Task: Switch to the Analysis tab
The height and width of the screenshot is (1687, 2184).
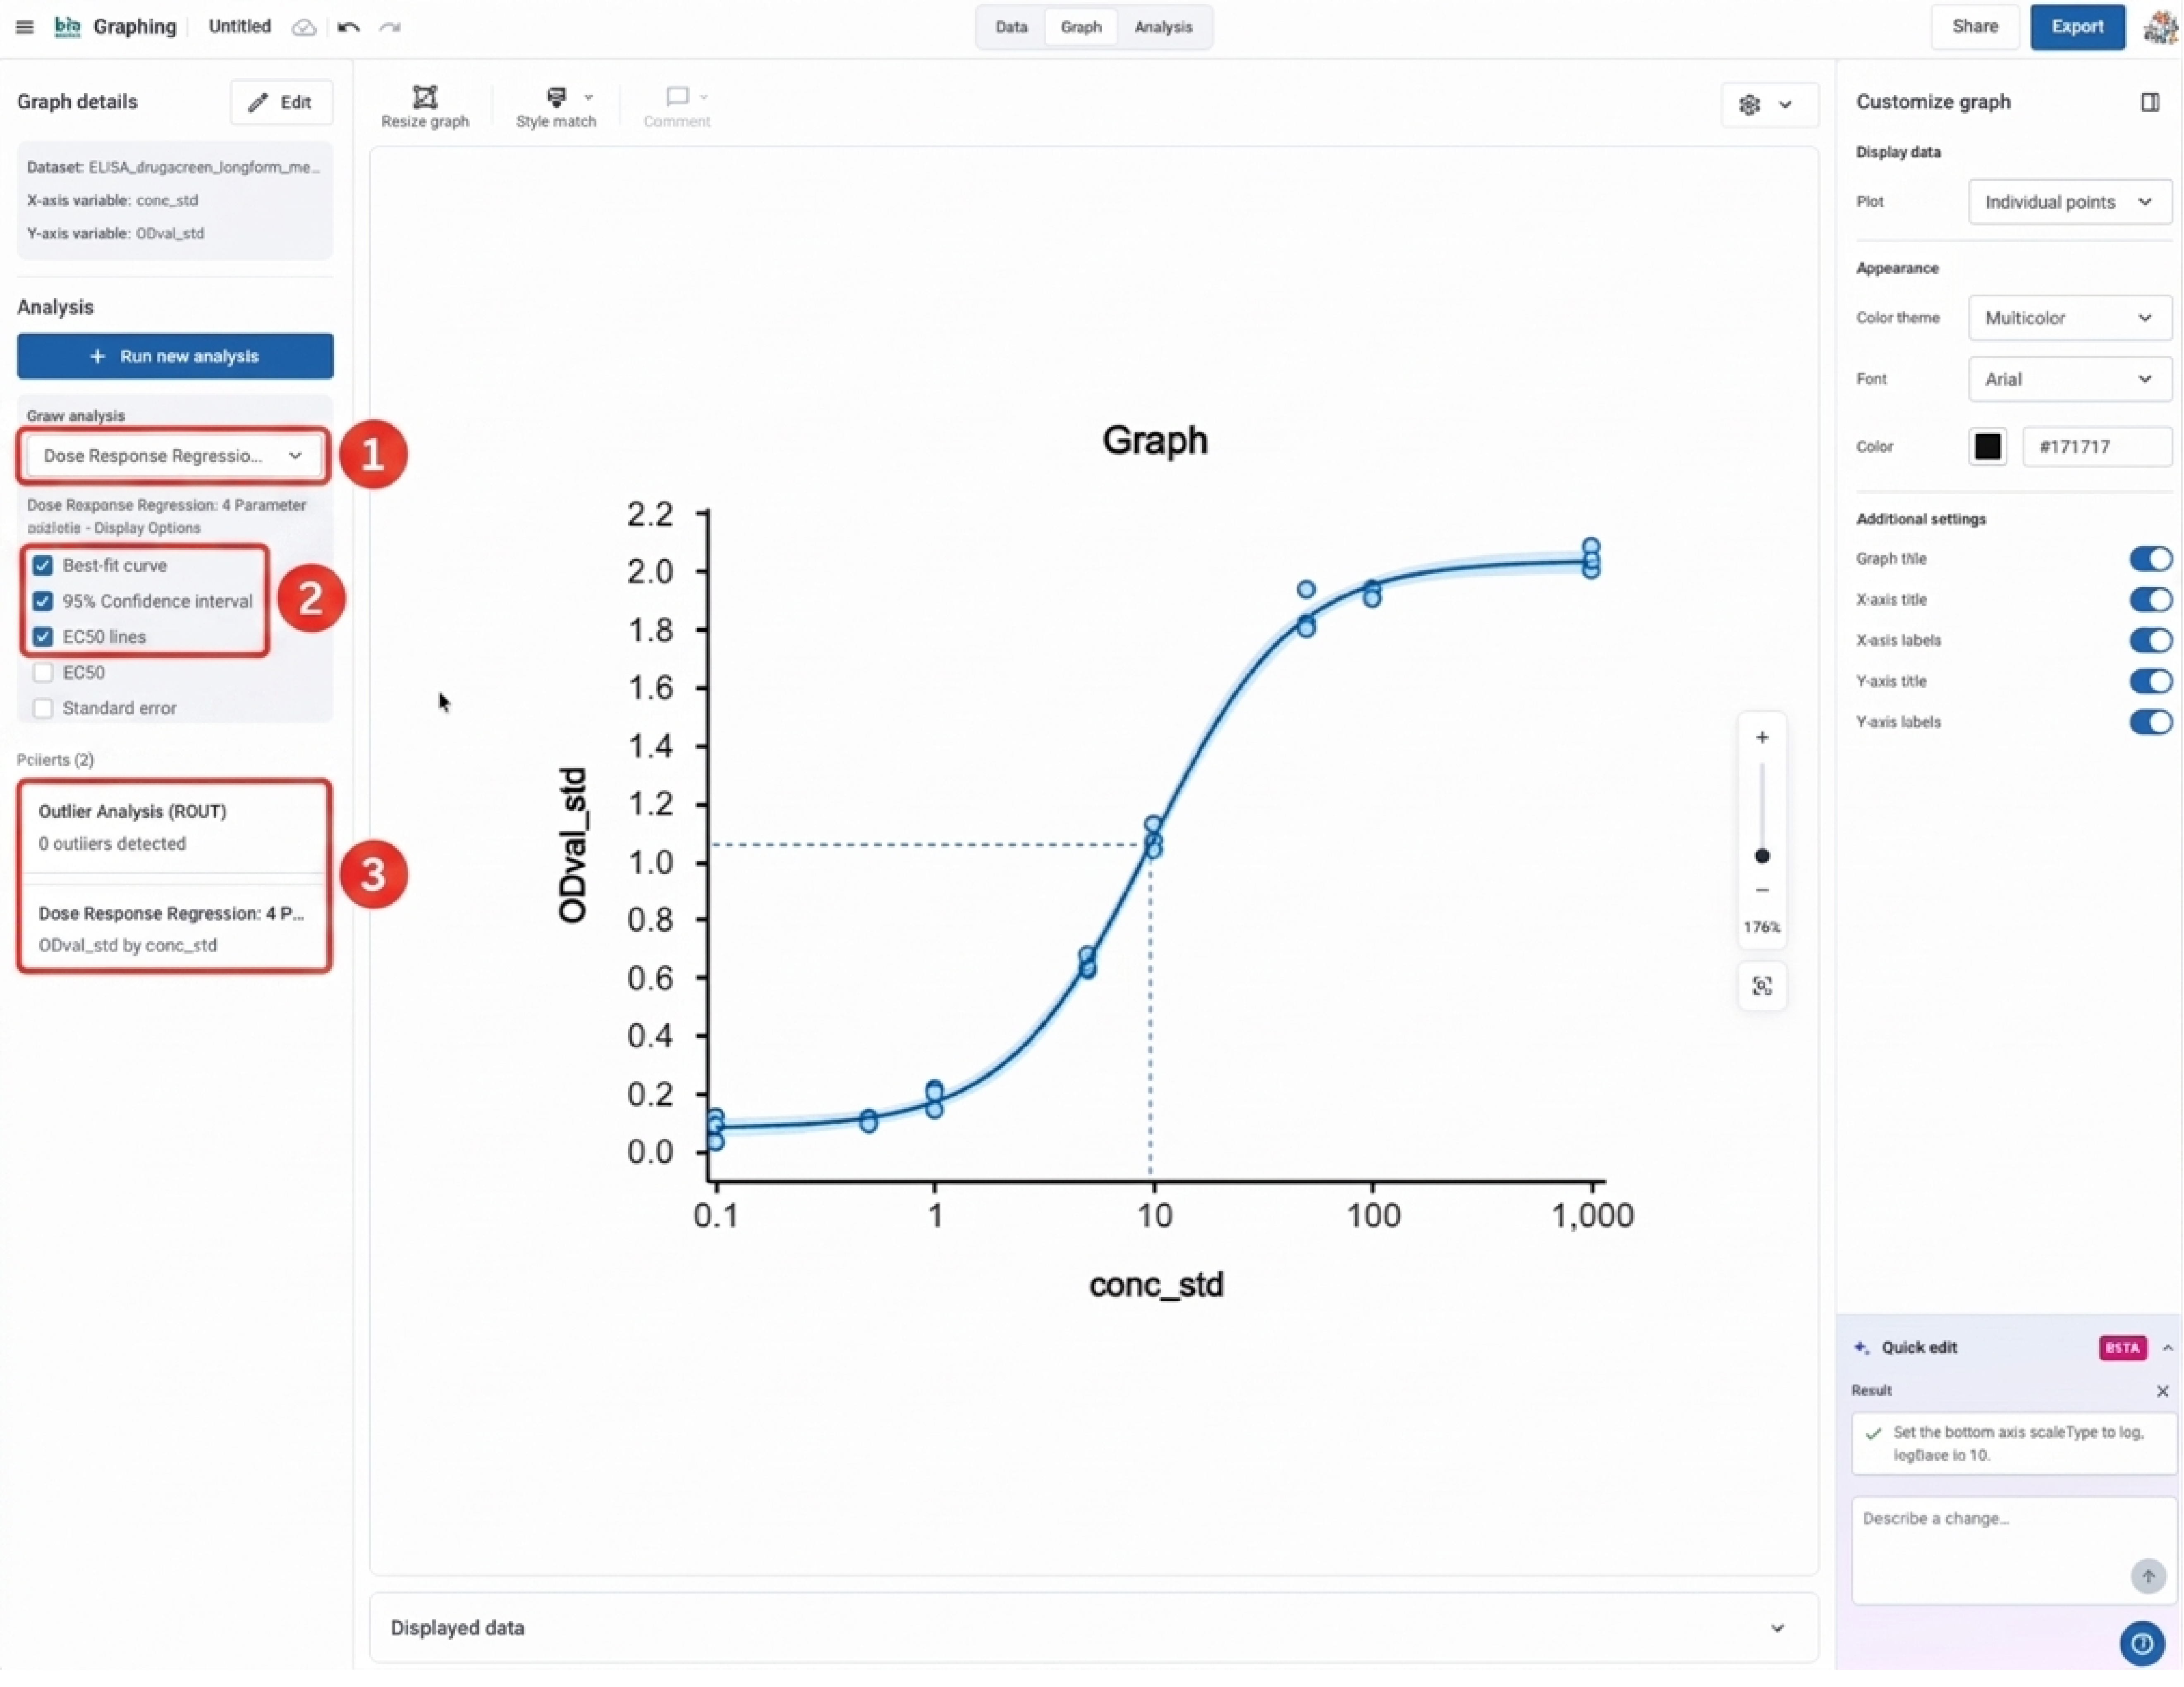Action: point(1163,27)
